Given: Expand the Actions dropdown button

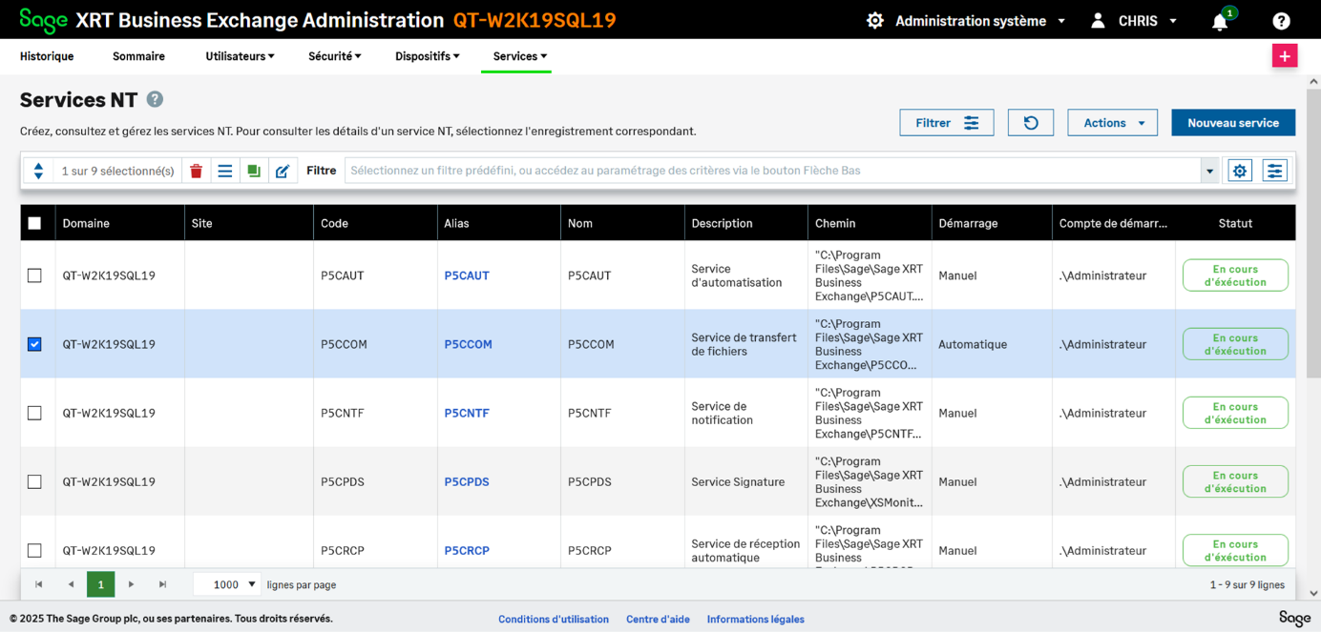Looking at the screenshot, I should point(1112,123).
